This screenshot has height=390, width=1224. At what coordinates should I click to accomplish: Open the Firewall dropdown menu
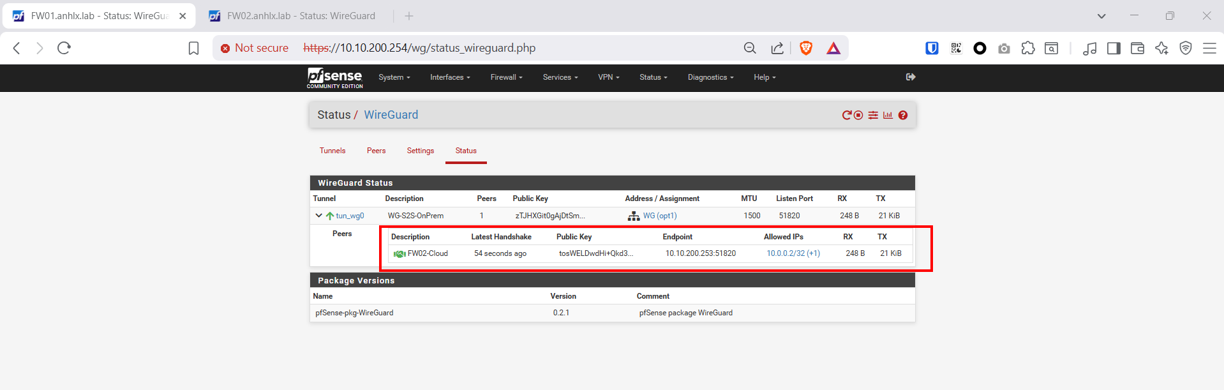(506, 77)
